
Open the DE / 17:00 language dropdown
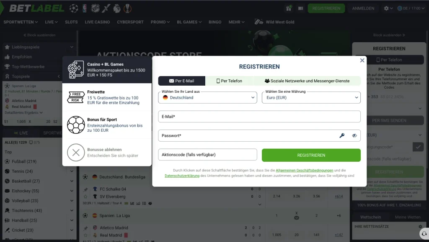click(x=411, y=8)
